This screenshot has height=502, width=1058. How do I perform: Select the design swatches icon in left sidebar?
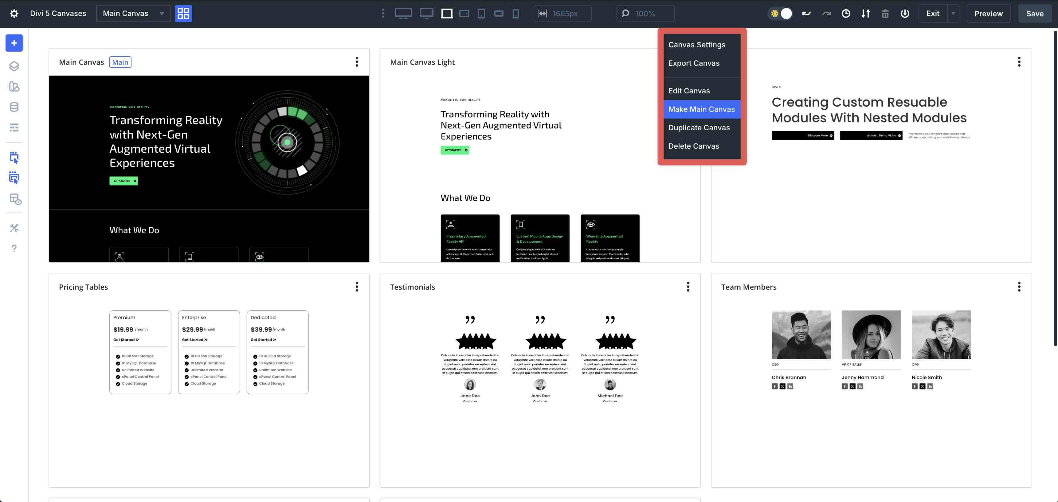click(x=14, y=87)
